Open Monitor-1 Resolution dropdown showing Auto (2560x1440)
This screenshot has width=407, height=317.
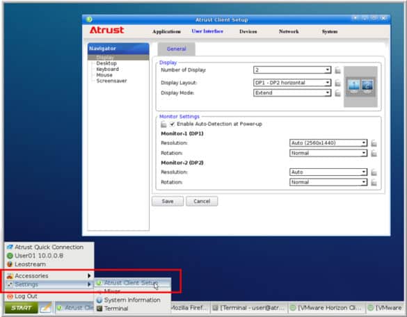[328, 143]
